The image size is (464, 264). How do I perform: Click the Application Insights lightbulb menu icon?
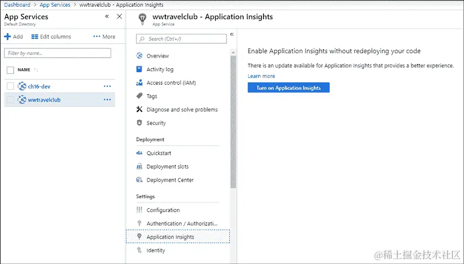click(139, 236)
